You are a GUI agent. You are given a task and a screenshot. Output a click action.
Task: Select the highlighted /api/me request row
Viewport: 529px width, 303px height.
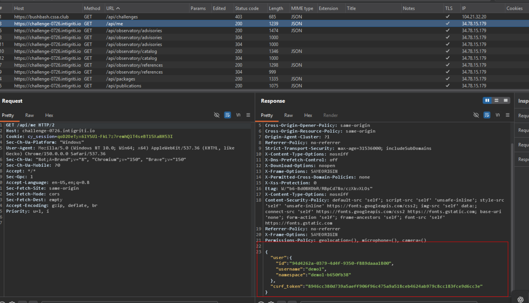pos(264,24)
